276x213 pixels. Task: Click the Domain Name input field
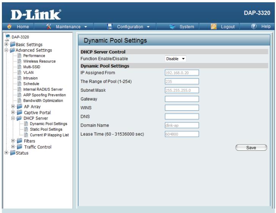[x=182, y=125]
